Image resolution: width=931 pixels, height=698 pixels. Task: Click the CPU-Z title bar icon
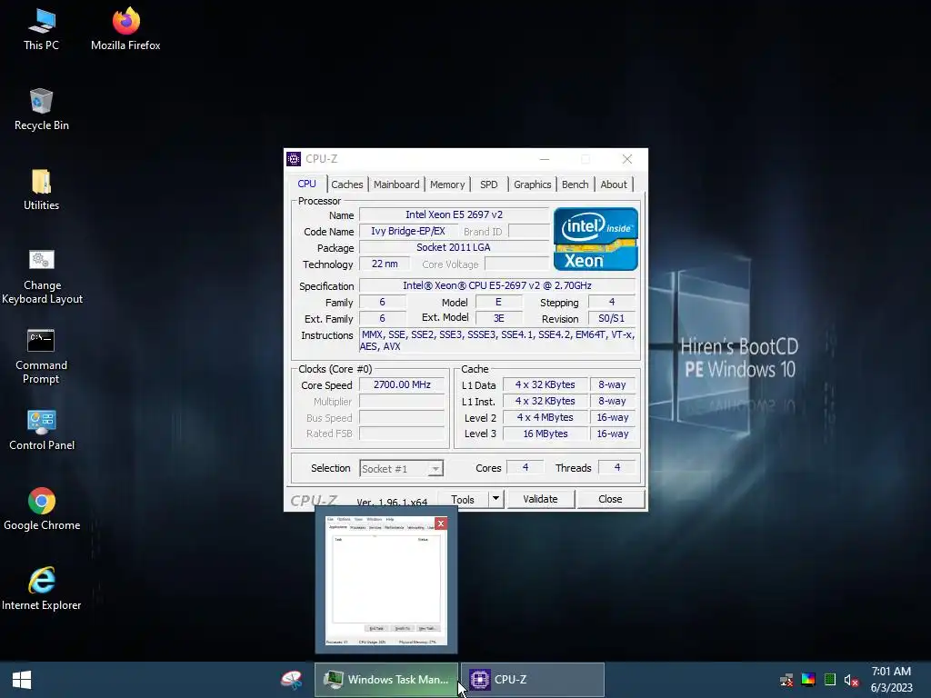coord(294,159)
